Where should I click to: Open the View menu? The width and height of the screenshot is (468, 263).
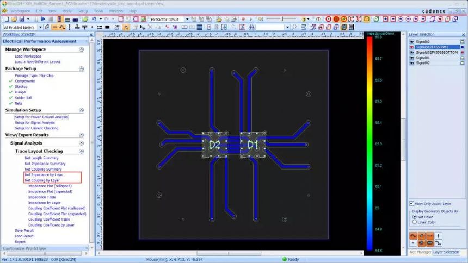pyautogui.click(x=52, y=11)
